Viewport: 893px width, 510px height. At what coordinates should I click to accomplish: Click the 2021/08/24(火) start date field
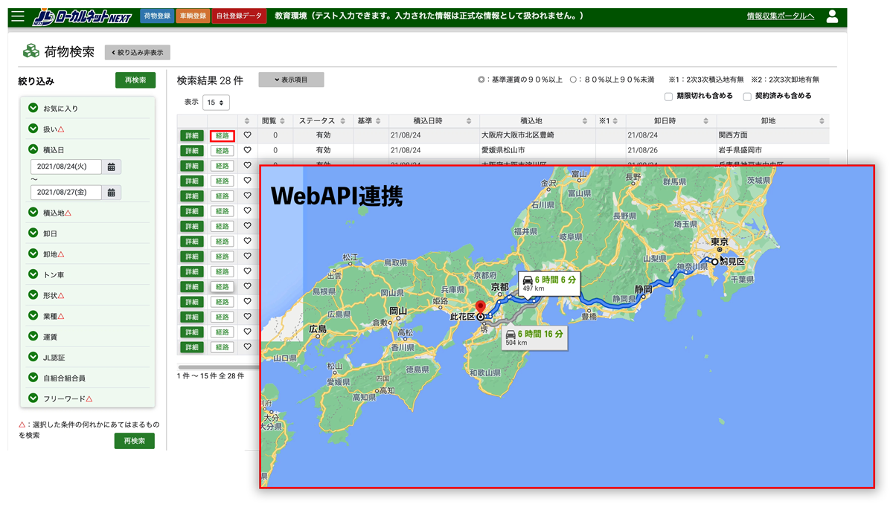pyautogui.click(x=65, y=167)
